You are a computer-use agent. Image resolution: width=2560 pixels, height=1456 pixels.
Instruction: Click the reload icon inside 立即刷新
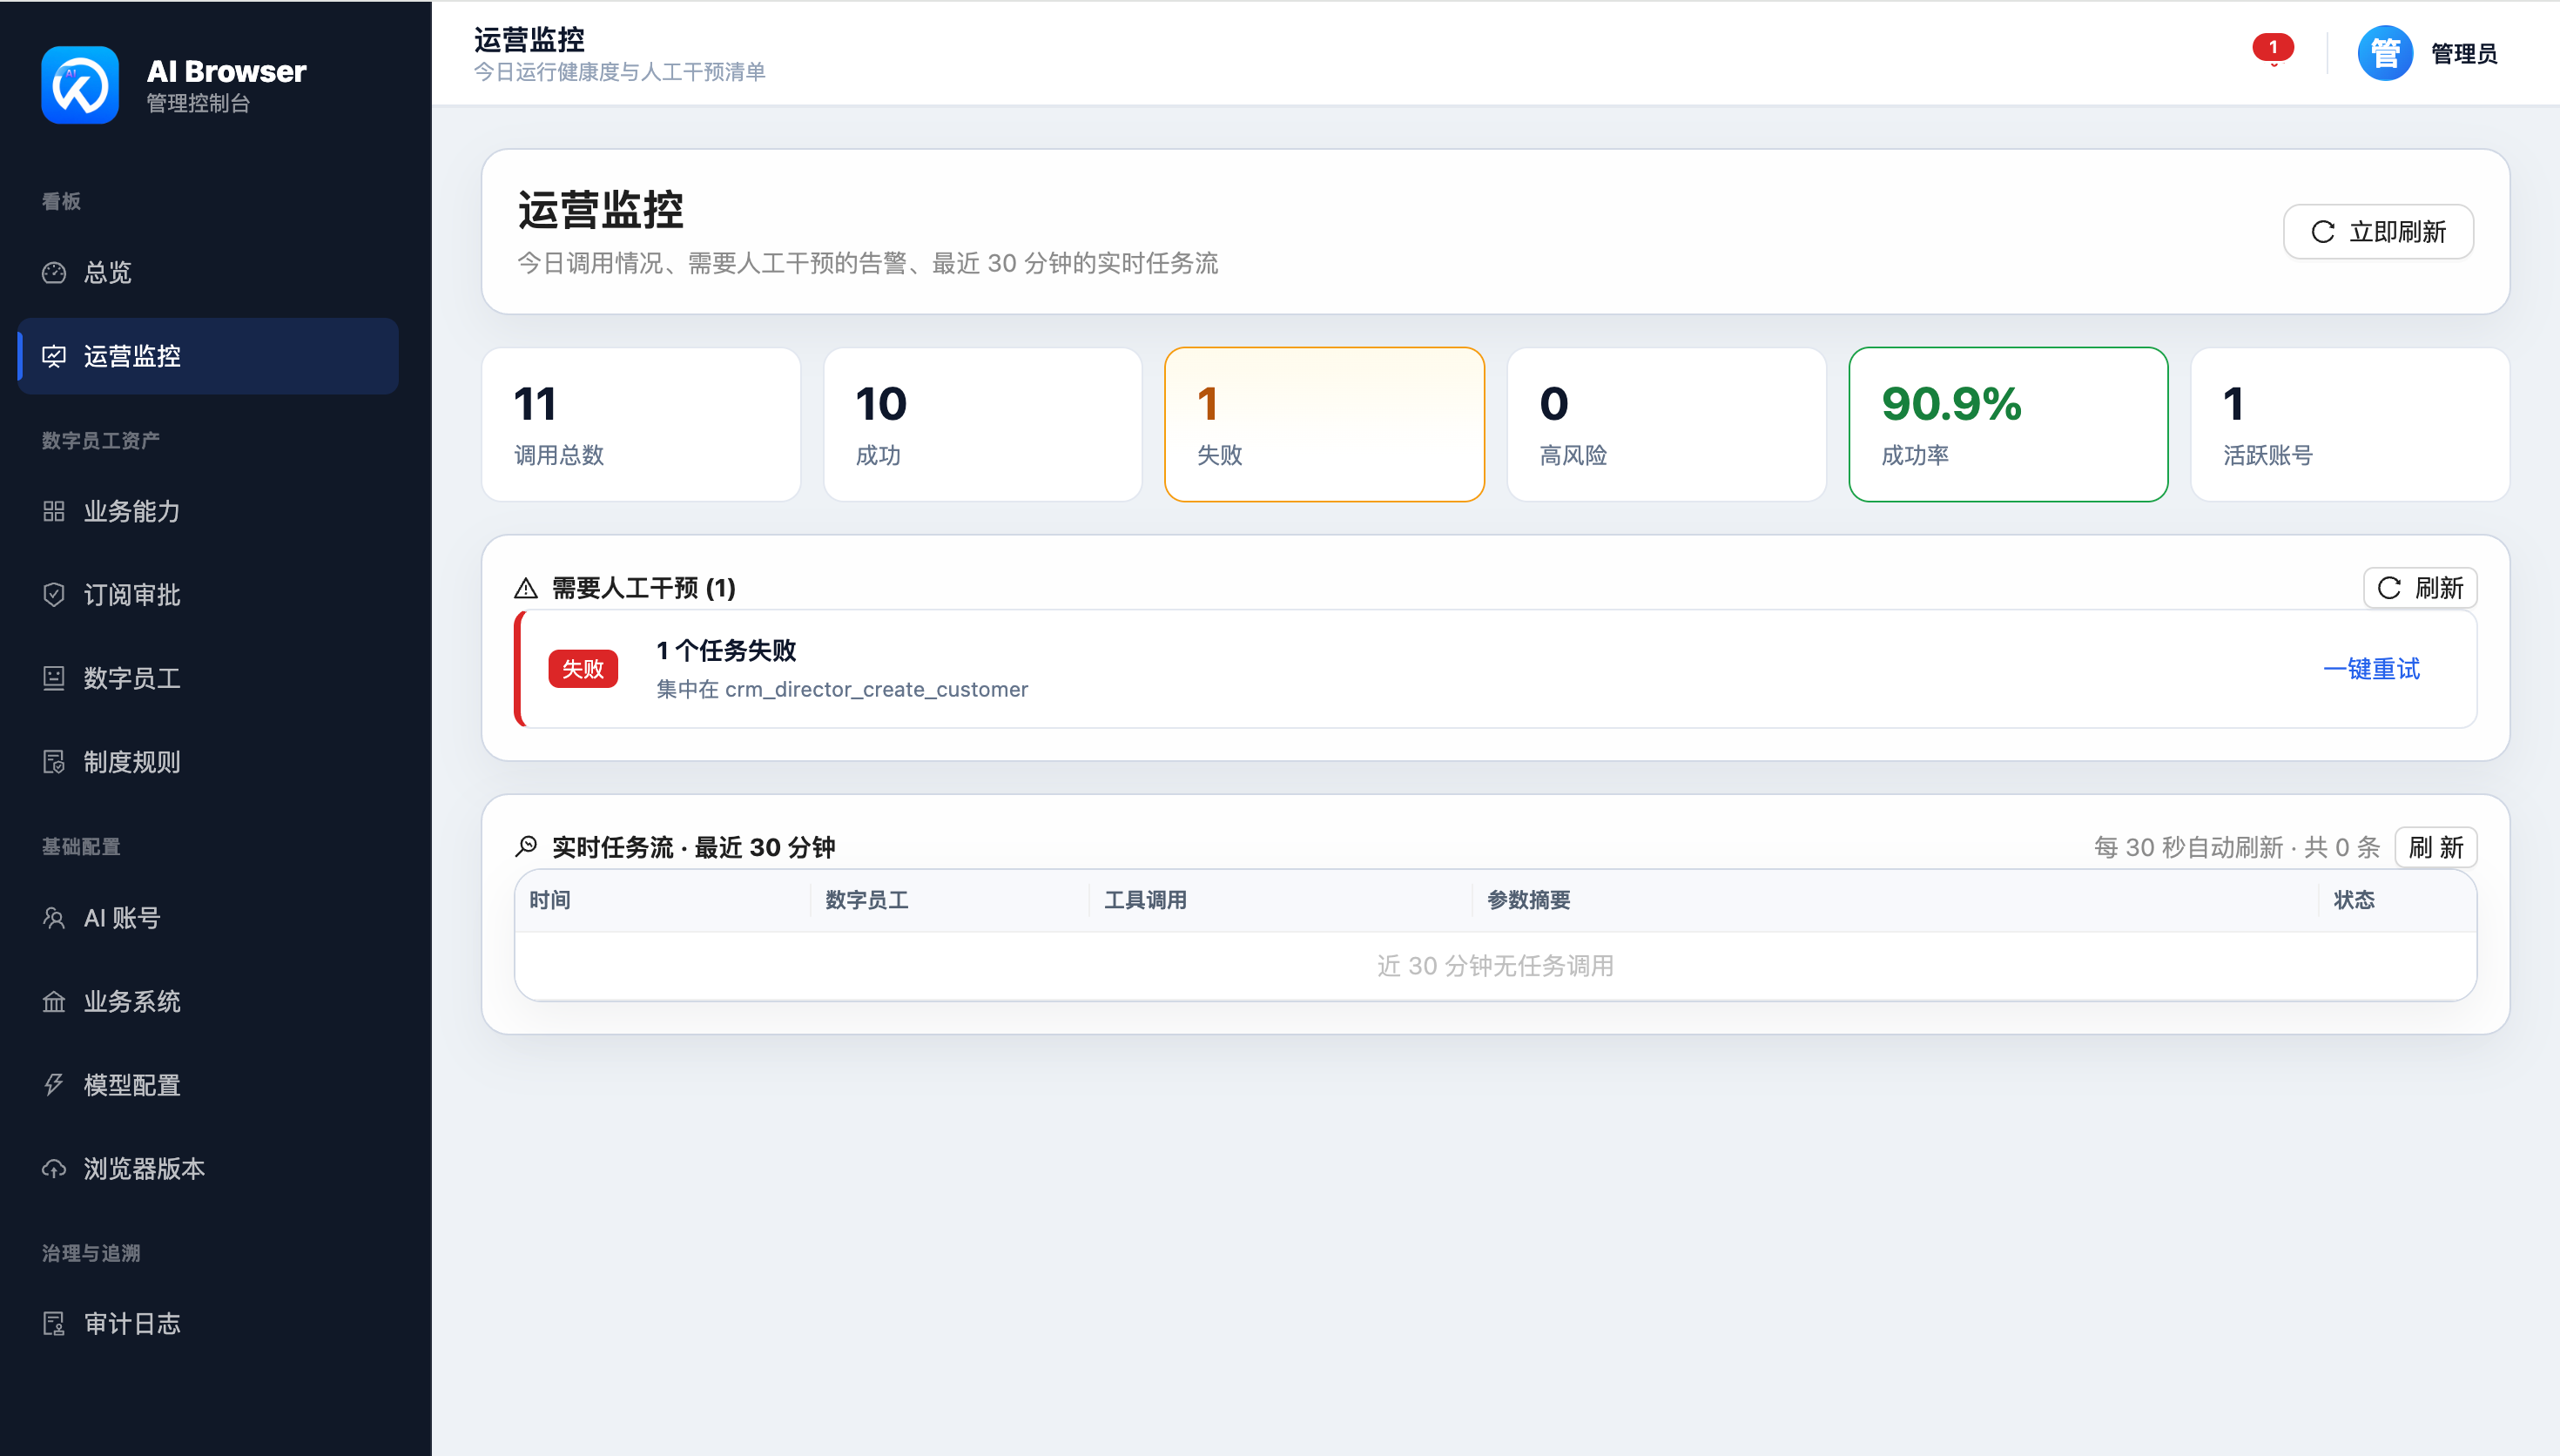coord(2322,232)
